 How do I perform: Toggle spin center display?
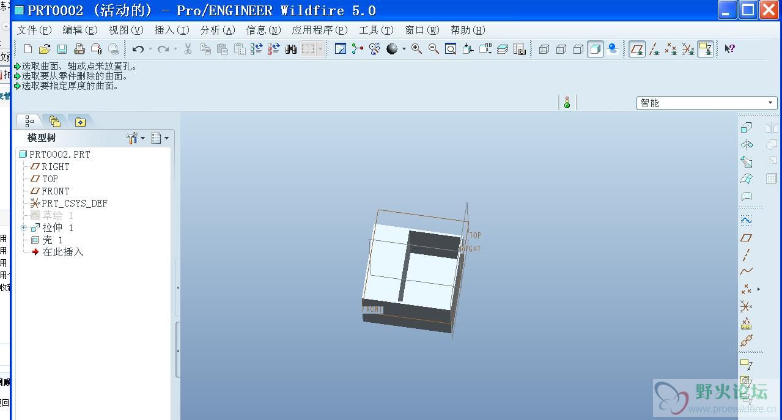[x=358, y=49]
